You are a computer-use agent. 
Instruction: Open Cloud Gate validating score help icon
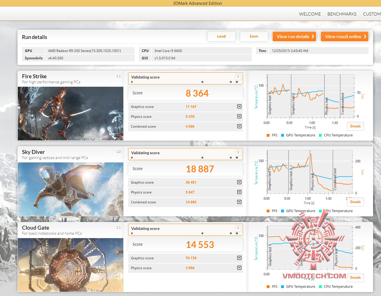click(238, 228)
